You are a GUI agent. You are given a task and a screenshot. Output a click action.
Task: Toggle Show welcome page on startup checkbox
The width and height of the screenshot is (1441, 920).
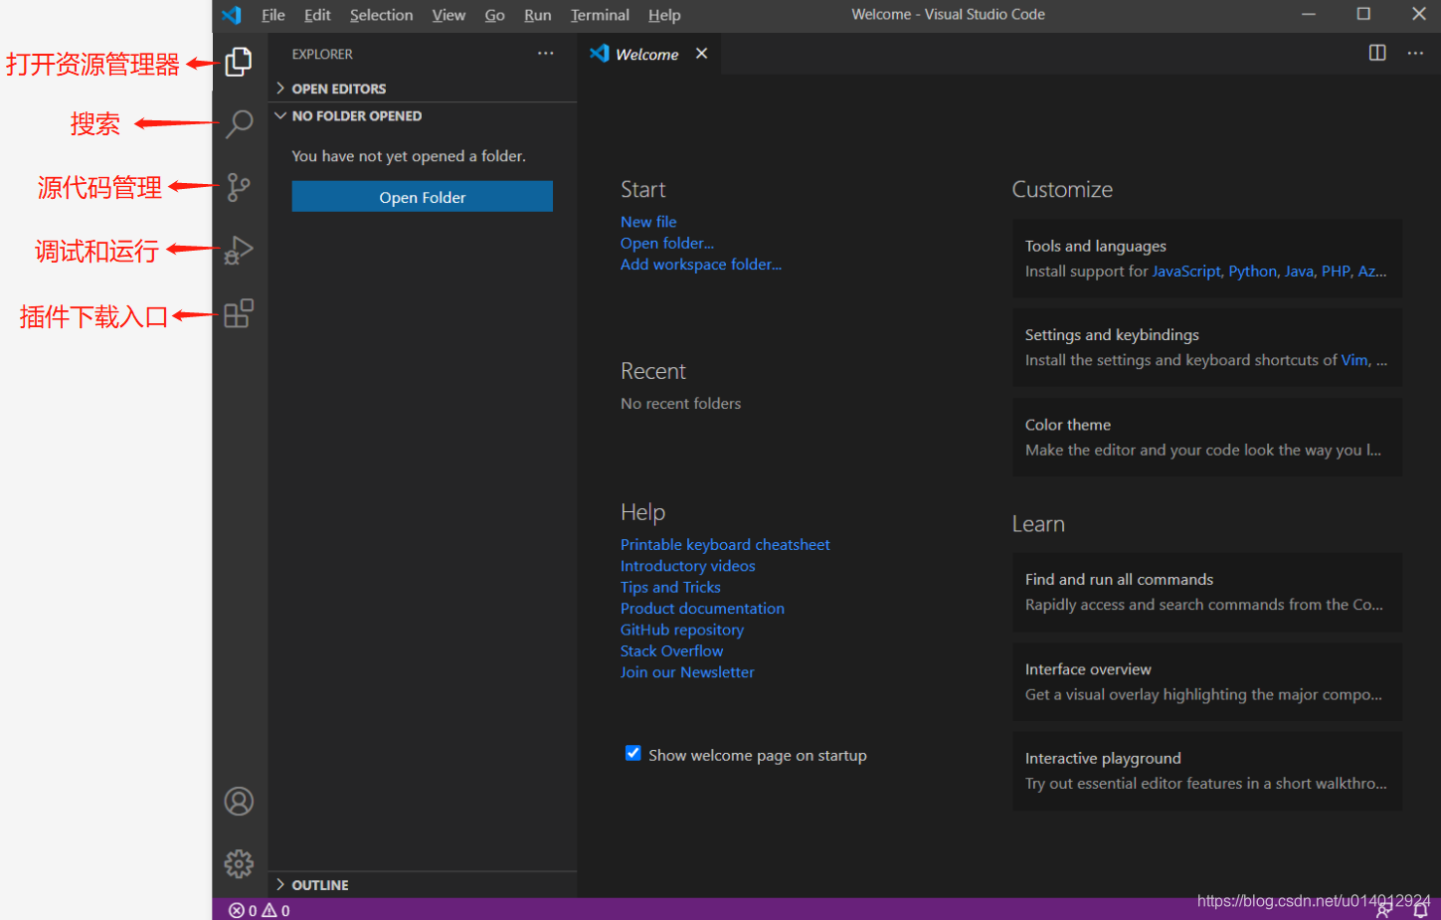(633, 754)
